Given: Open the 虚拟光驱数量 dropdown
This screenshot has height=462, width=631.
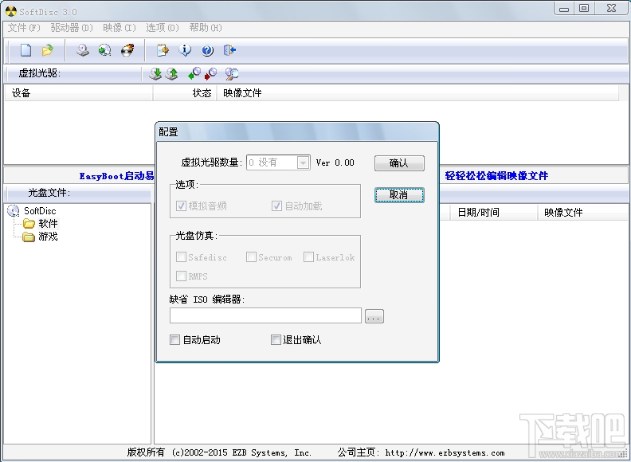Looking at the screenshot, I should click(303, 162).
